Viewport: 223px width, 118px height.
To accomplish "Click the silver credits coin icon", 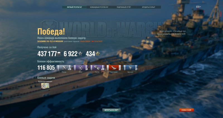I will click(59, 54).
